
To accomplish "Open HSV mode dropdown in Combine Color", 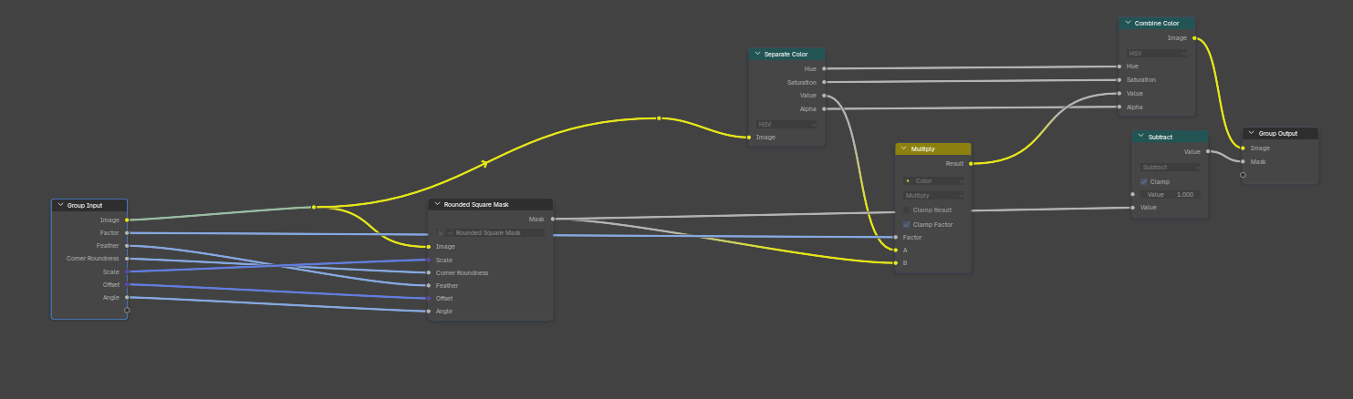I will (x=1158, y=53).
